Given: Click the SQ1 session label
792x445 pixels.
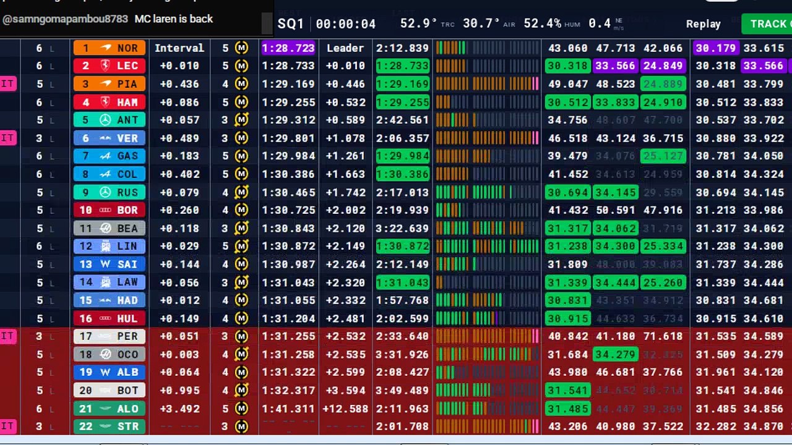Looking at the screenshot, I should pyautogui.click(x=291, y=23).
